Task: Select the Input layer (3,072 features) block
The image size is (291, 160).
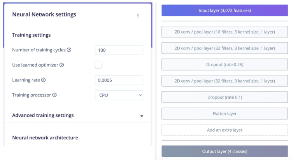Action: point(224,11)
